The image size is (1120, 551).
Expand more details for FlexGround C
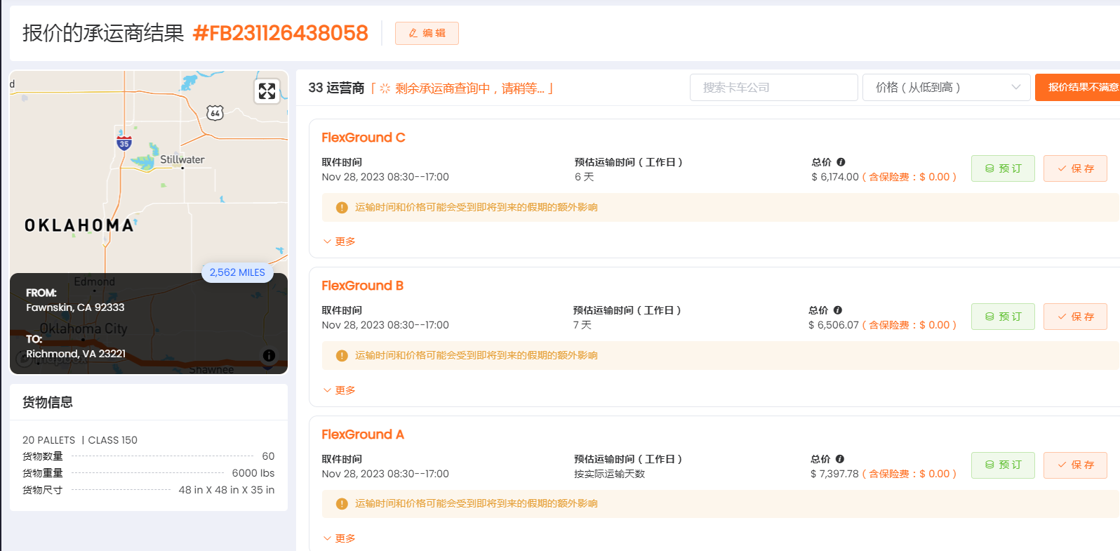coord(339,241)
